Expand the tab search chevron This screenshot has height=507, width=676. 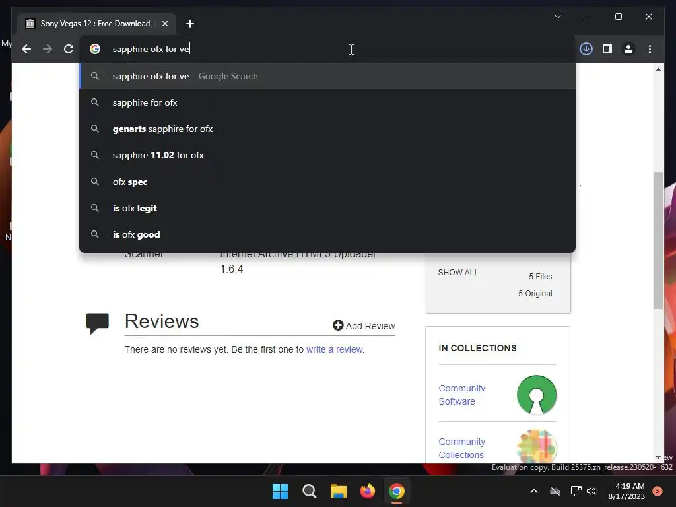coord(557,17)
